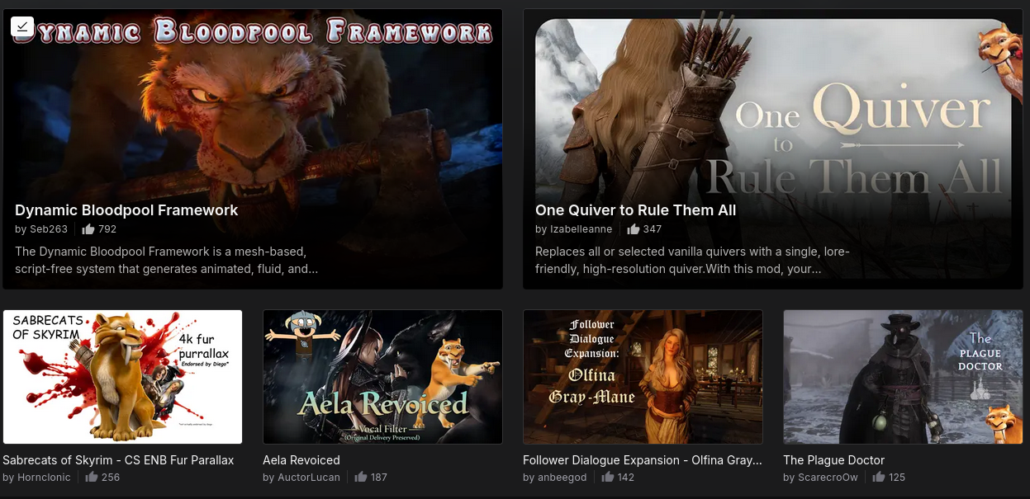This screenshot has width=1030, height=499.
Task: Open the Dynamic Bloodpool Framework title link
Action: [x=126, y=210]
